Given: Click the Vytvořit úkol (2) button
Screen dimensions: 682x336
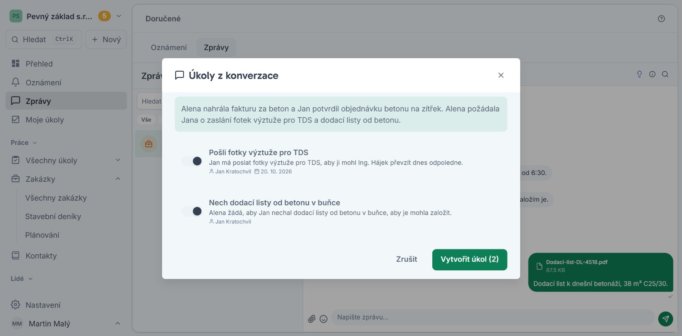Looking at the screenshot, I should pyautogui.click(x=469, y=259).
